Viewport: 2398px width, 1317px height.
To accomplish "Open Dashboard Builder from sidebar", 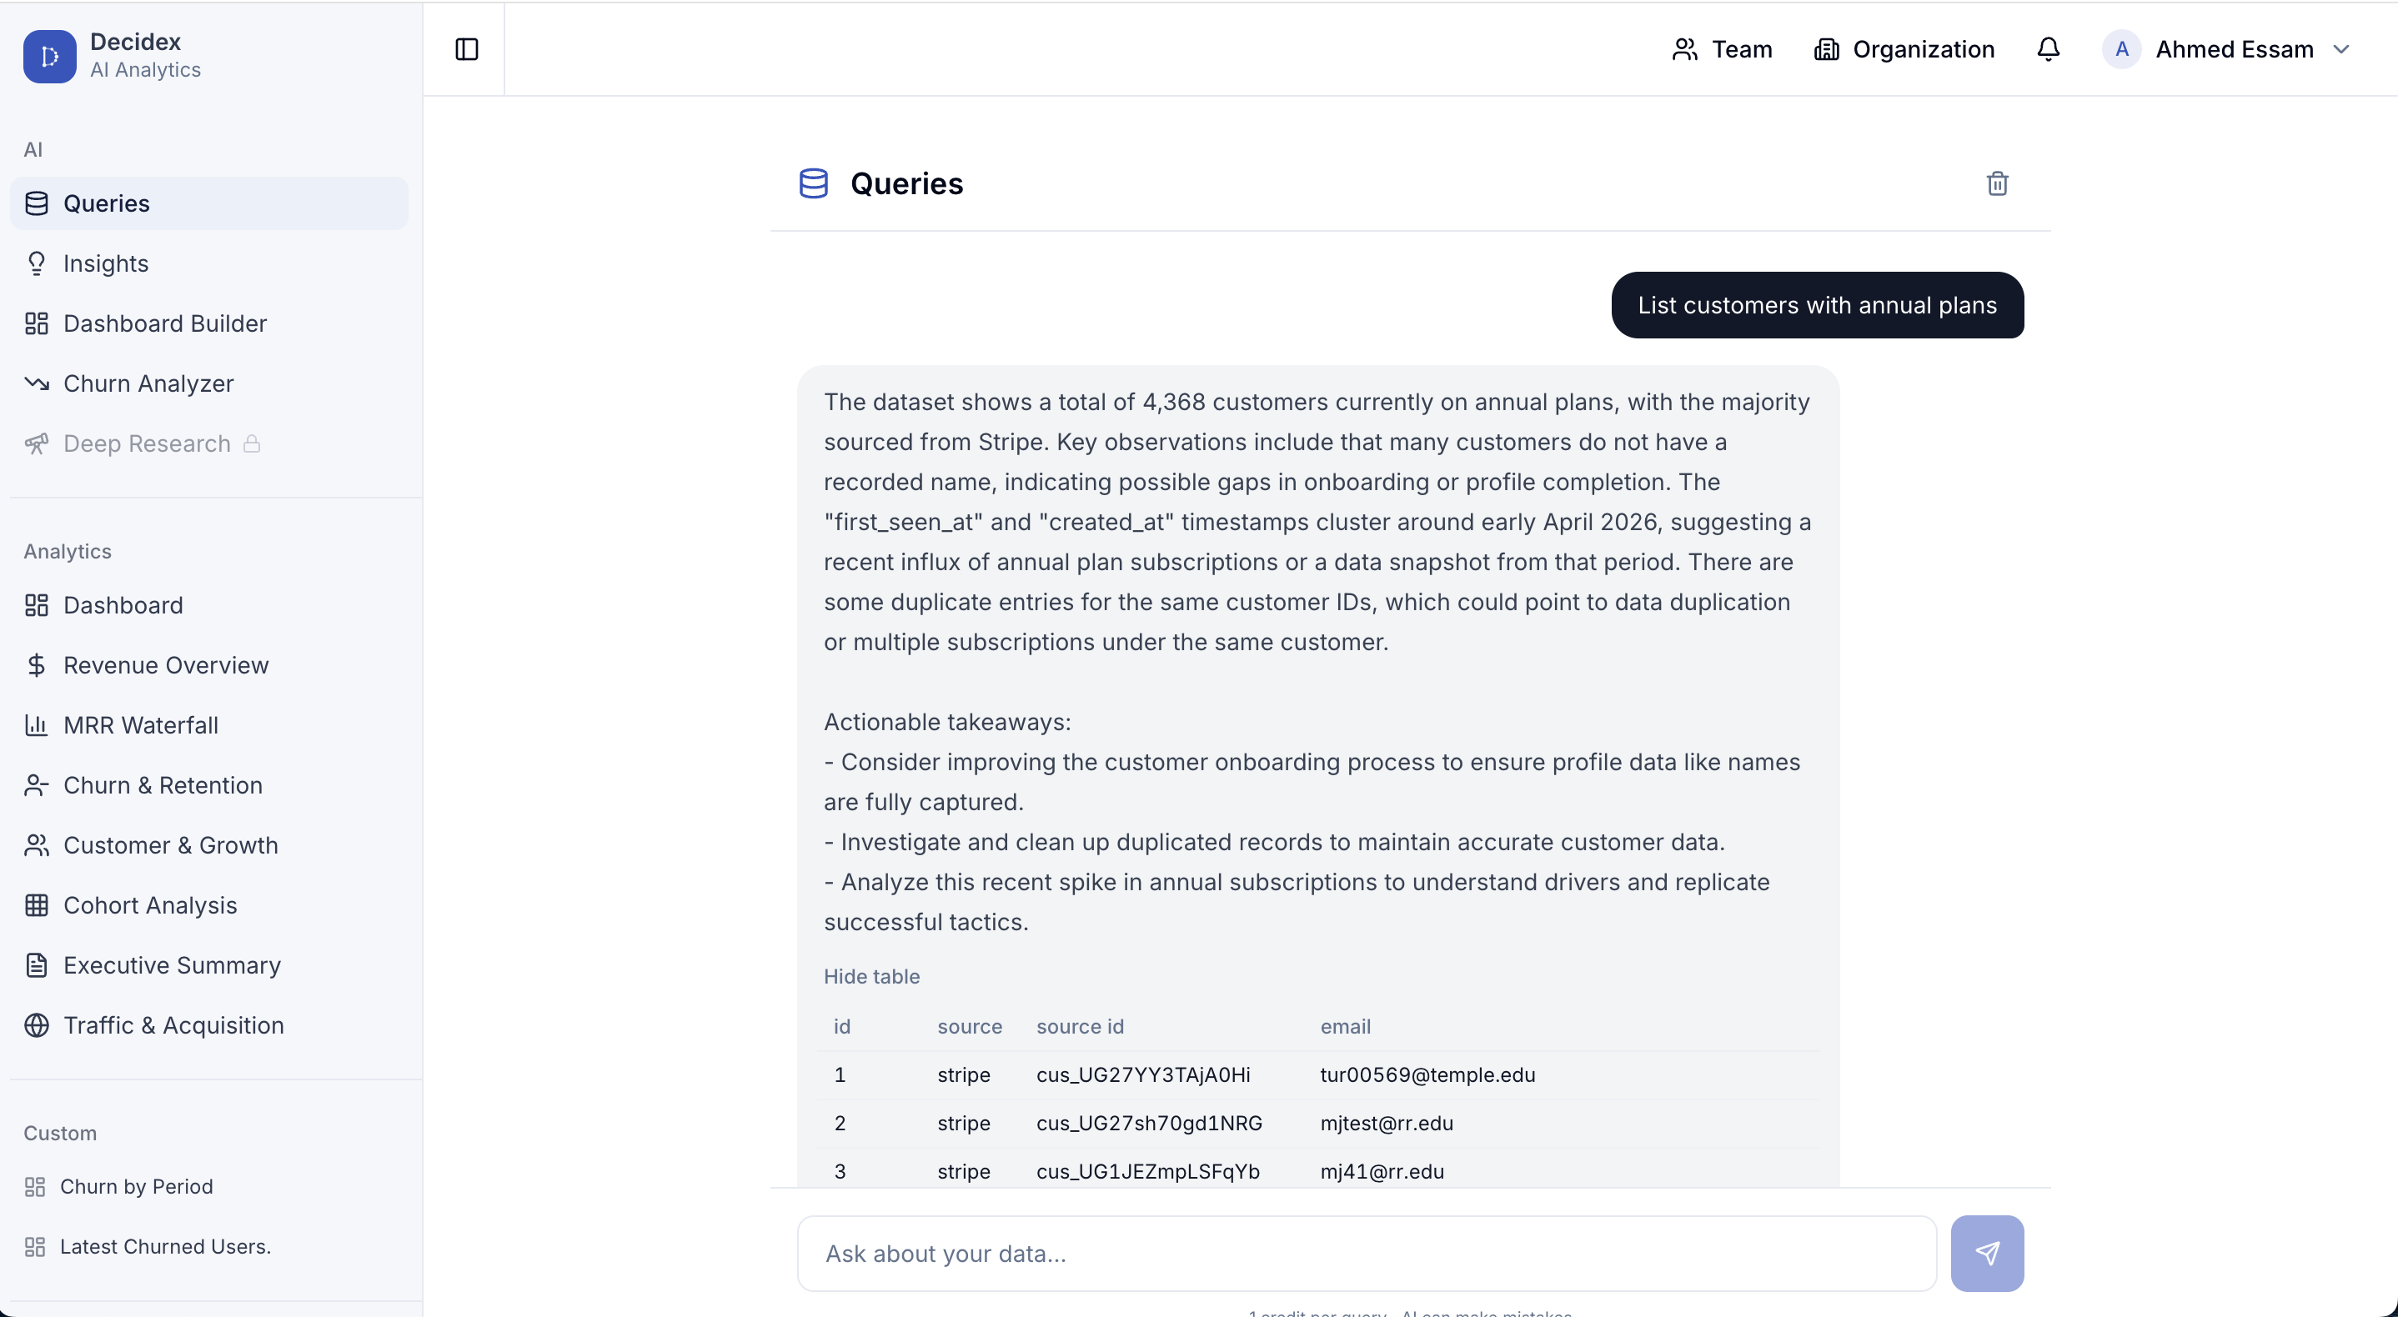I will coord(165,323).
